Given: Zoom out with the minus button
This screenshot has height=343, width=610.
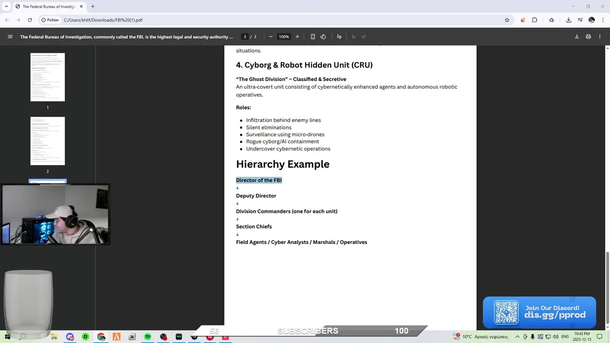Looking at the screenshot, I should click(x=271, y=37).
